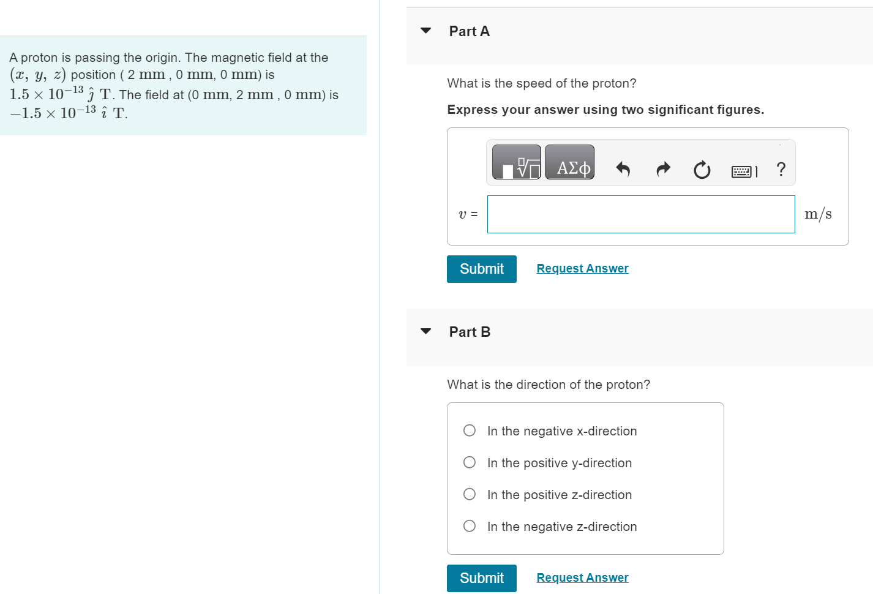
Task: Show keyboard shortcuts icon
Action: (x=743, y=171)
